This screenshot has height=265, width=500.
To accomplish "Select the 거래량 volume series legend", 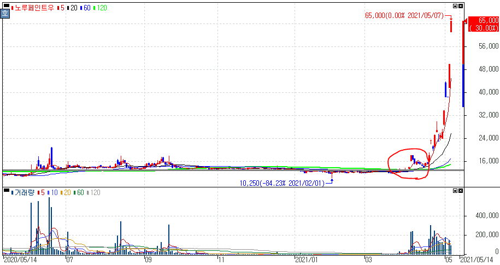I will tap(22, 193).
